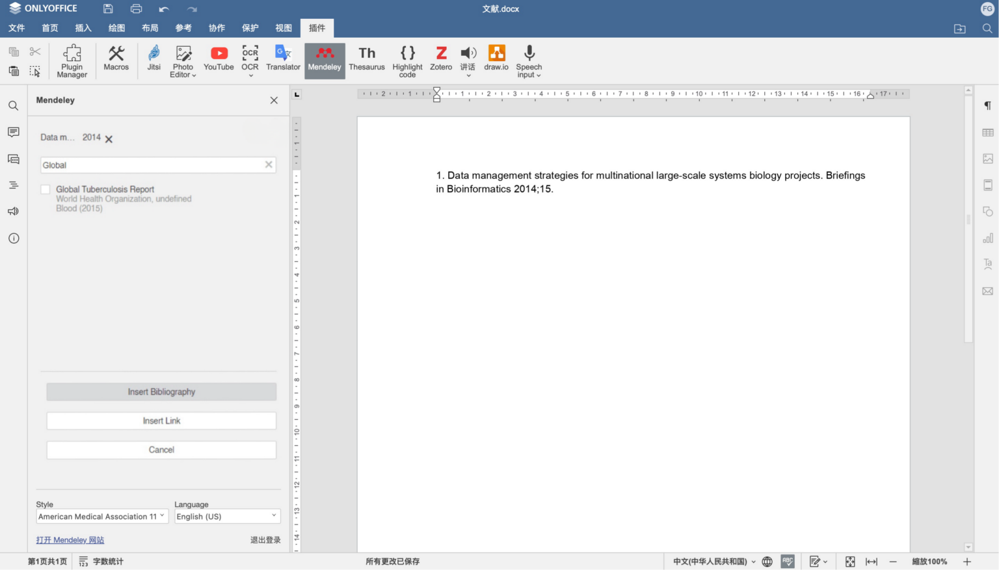
Task: Open the Zotero plugin
Action: pyautogui.click(x=440, y=59)
